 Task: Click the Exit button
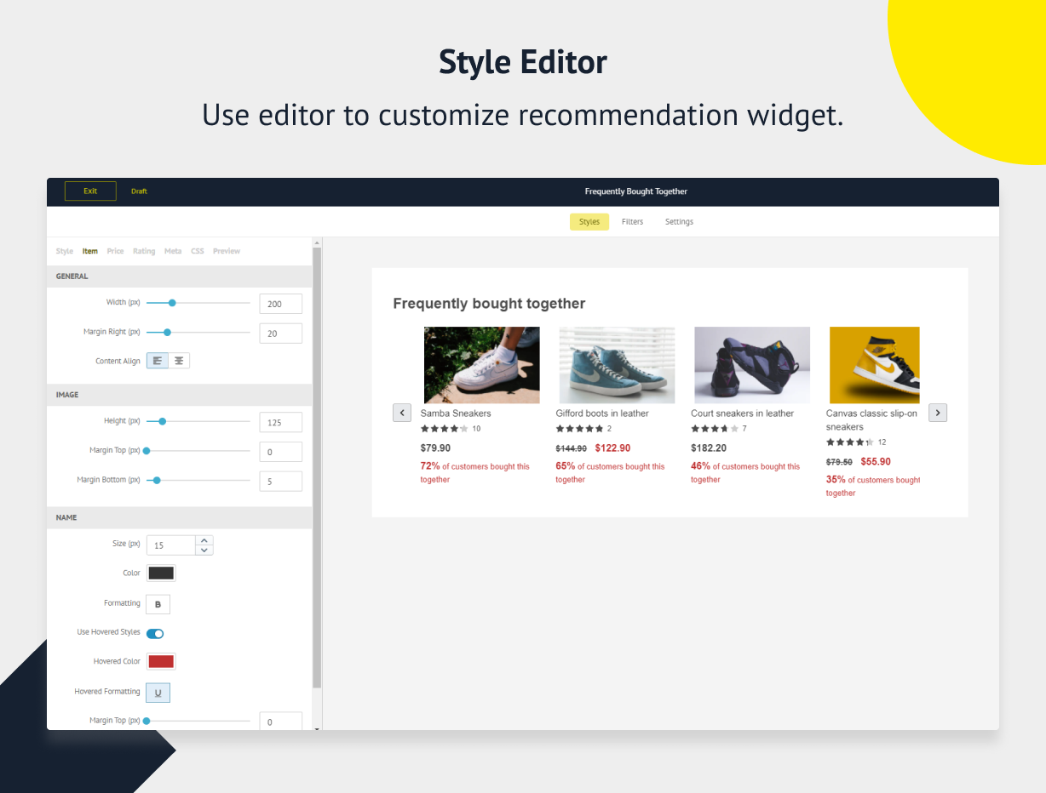pyautogui.click(x=90, y=191)
